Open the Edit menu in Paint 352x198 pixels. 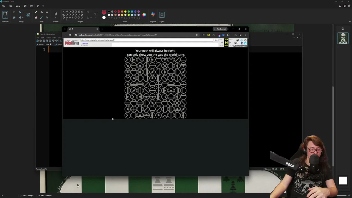(x=10, y=6)
